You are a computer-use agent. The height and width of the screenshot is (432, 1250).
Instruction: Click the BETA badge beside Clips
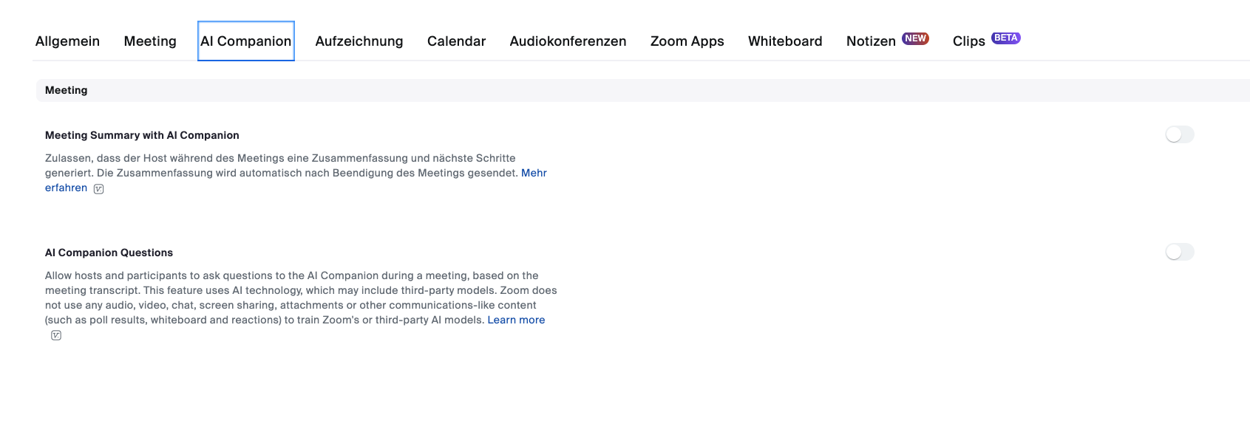tap(1005, 38)
